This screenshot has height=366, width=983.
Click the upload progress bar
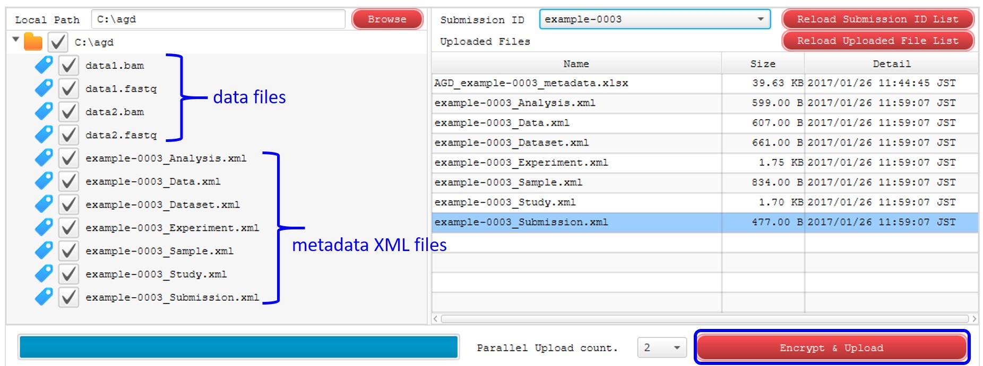(238, 347)
